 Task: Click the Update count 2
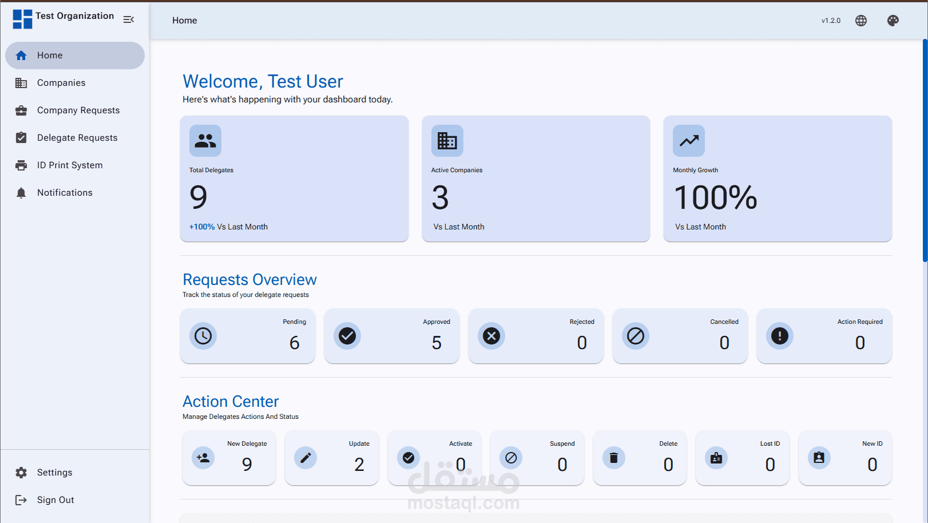tap(359, 465)
